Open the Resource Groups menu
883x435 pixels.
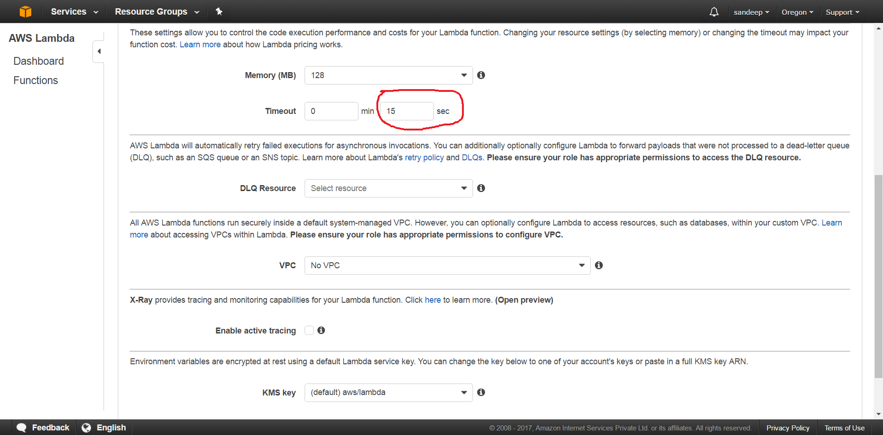[157, 11]
